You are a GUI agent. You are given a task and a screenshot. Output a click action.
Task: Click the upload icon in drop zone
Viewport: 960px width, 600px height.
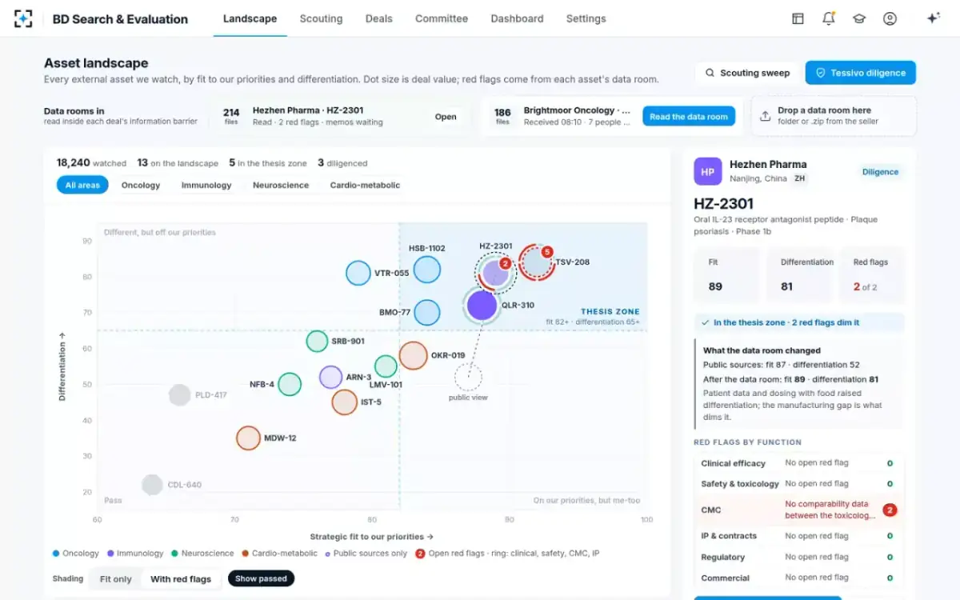point(765,116)
